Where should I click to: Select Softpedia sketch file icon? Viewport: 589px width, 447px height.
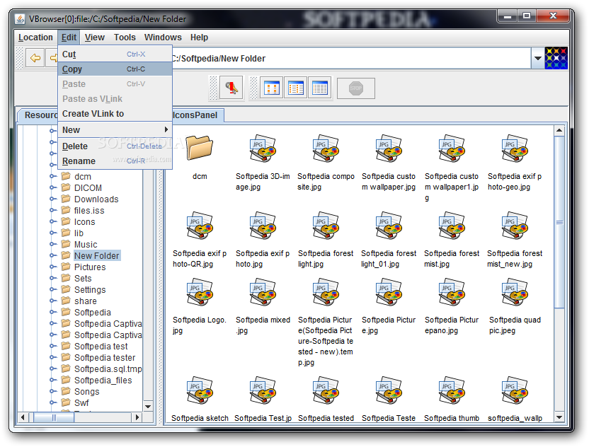200,390
